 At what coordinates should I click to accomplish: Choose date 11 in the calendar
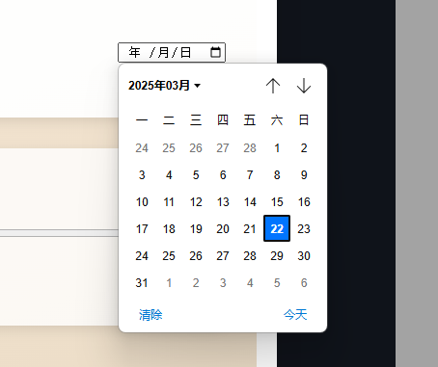(169, 202)
